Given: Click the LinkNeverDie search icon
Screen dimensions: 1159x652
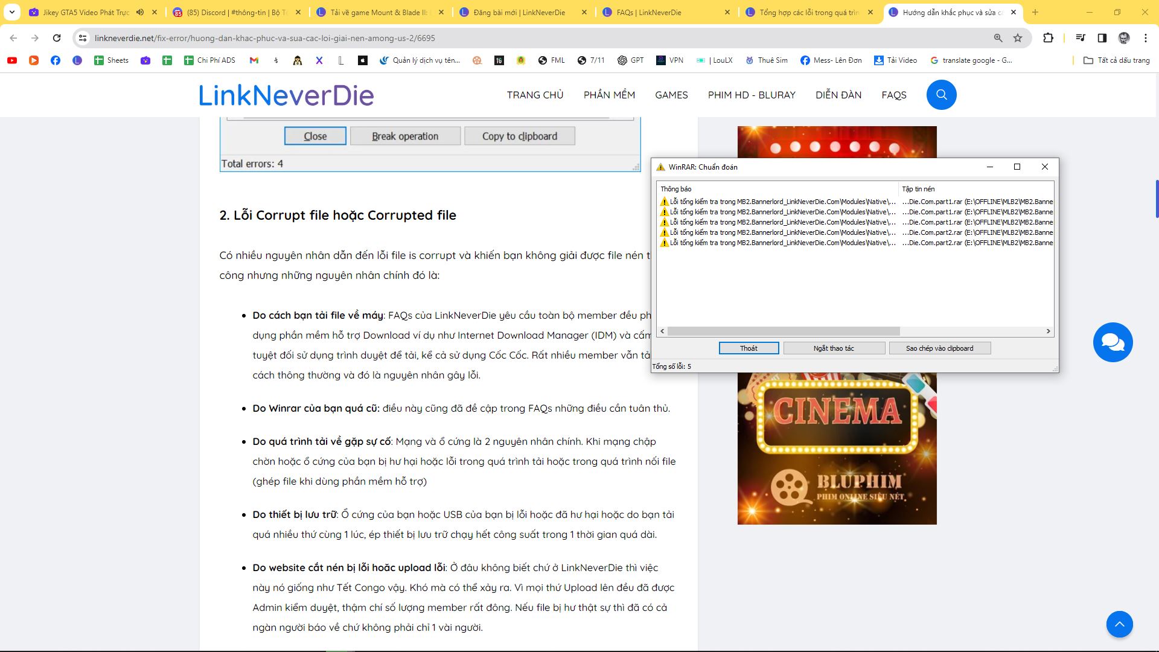Looking at the screenshot, I should (x=941, y=95).
